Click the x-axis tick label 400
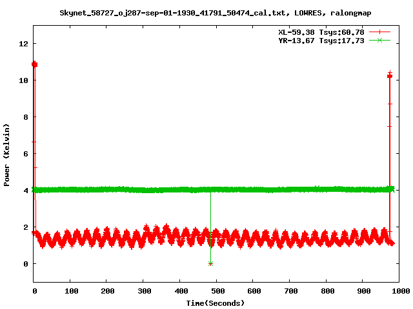The width and height of the screenshot is (413, 309). pyautogui.click(x=181, y=291)
